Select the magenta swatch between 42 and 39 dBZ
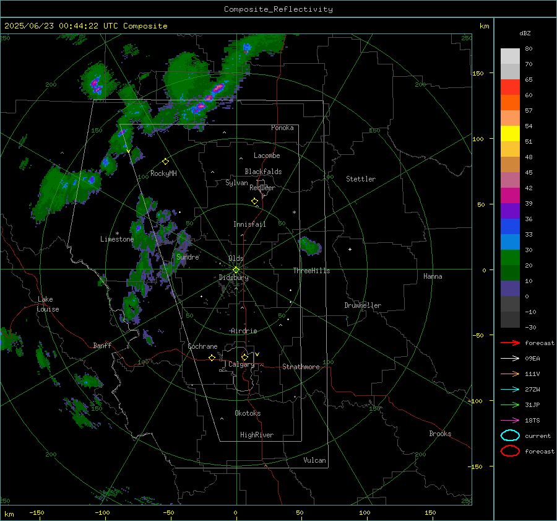557x521 pixels. [x=510, y=195]
